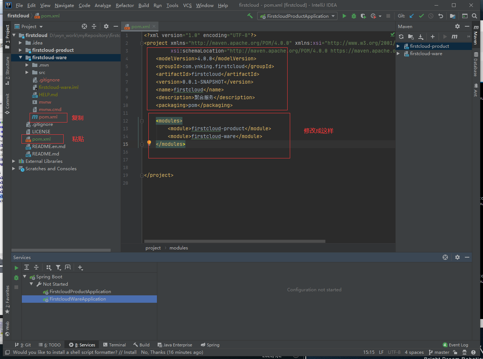Reload all Maven projects icon
This screenshot has height=359, width=483.
click(401, 37)
